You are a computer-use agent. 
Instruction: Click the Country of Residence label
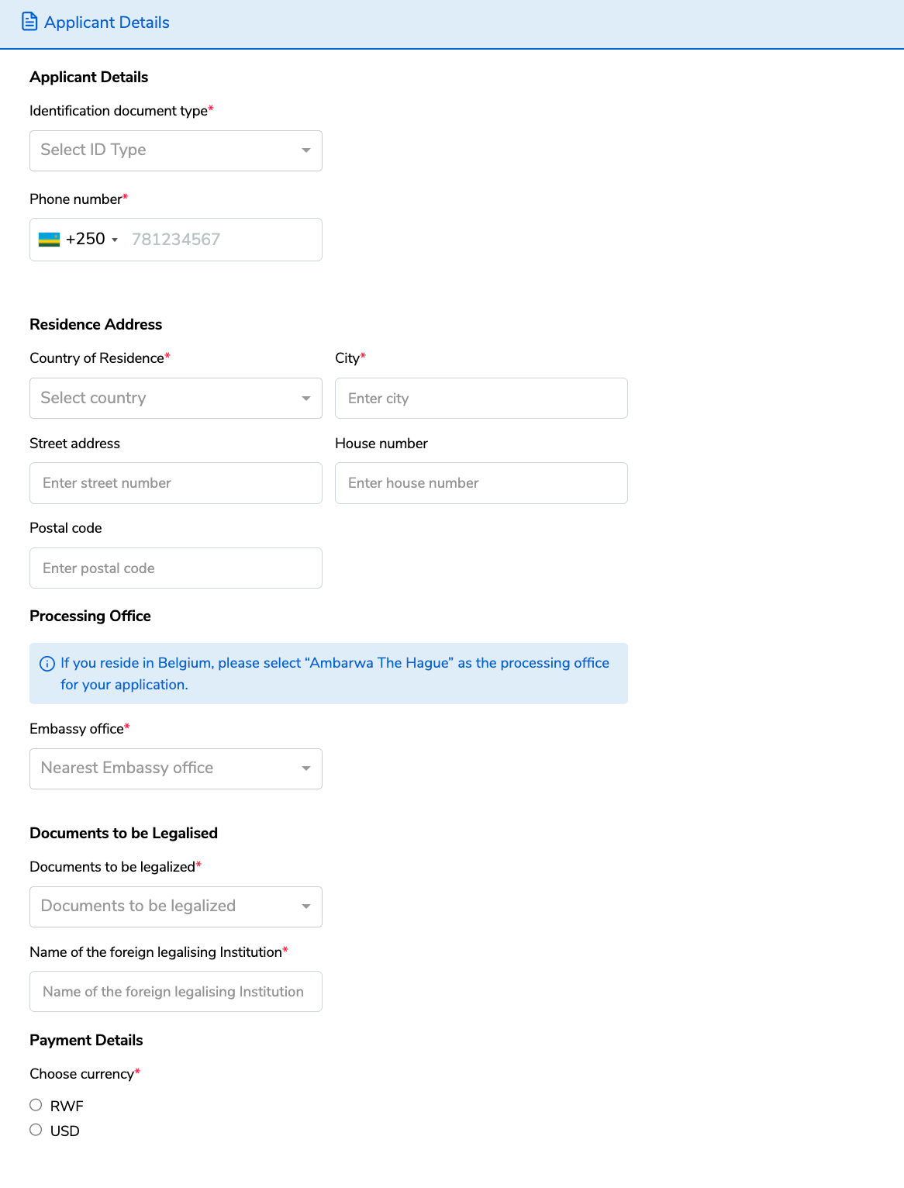100,358
